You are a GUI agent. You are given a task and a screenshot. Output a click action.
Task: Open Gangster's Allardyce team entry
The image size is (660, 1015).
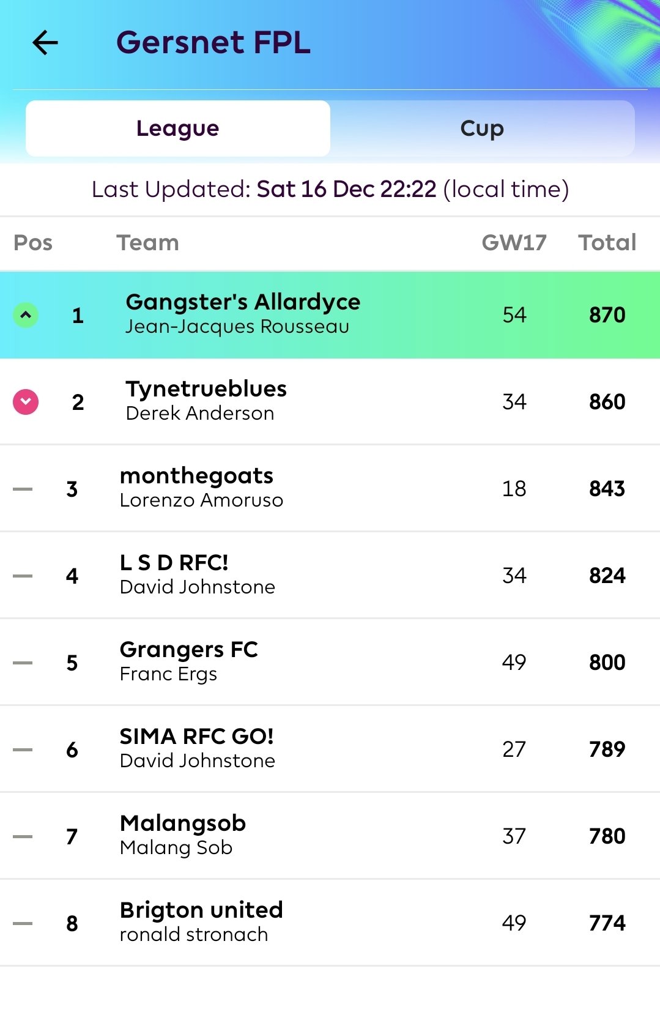coord(330,315)
